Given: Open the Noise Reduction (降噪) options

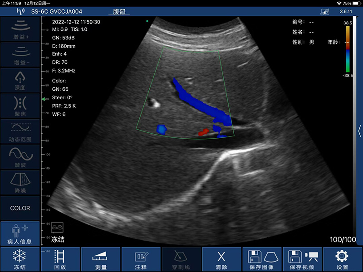Looking at the screenshot, I should (x=20, y=182).
